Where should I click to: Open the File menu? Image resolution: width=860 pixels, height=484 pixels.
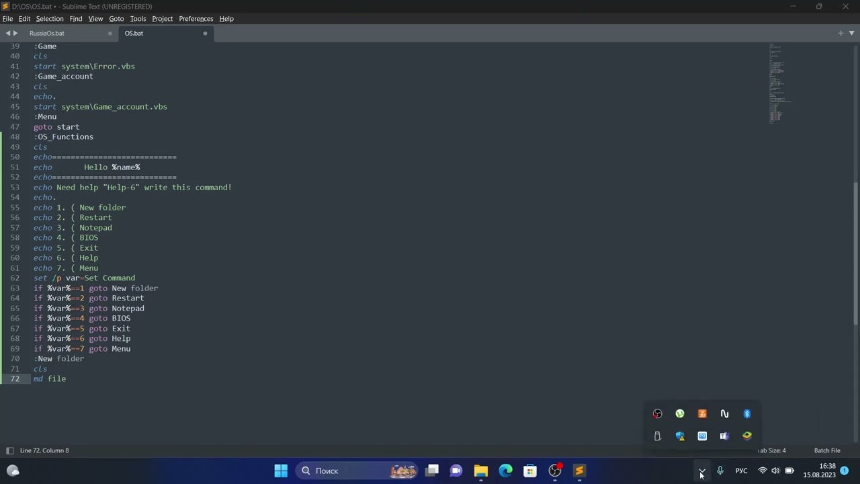point(7,19)
